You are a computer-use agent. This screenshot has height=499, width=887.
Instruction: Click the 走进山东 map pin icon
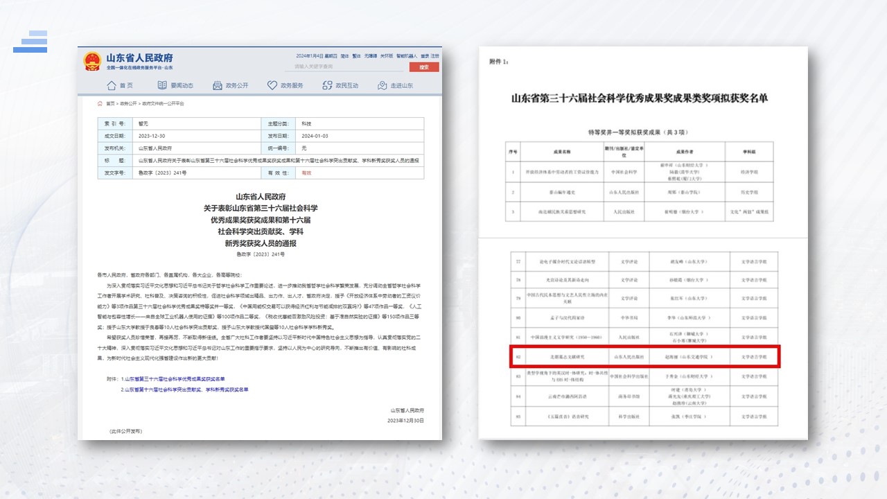pyautogui.click(x=382, y=85)
